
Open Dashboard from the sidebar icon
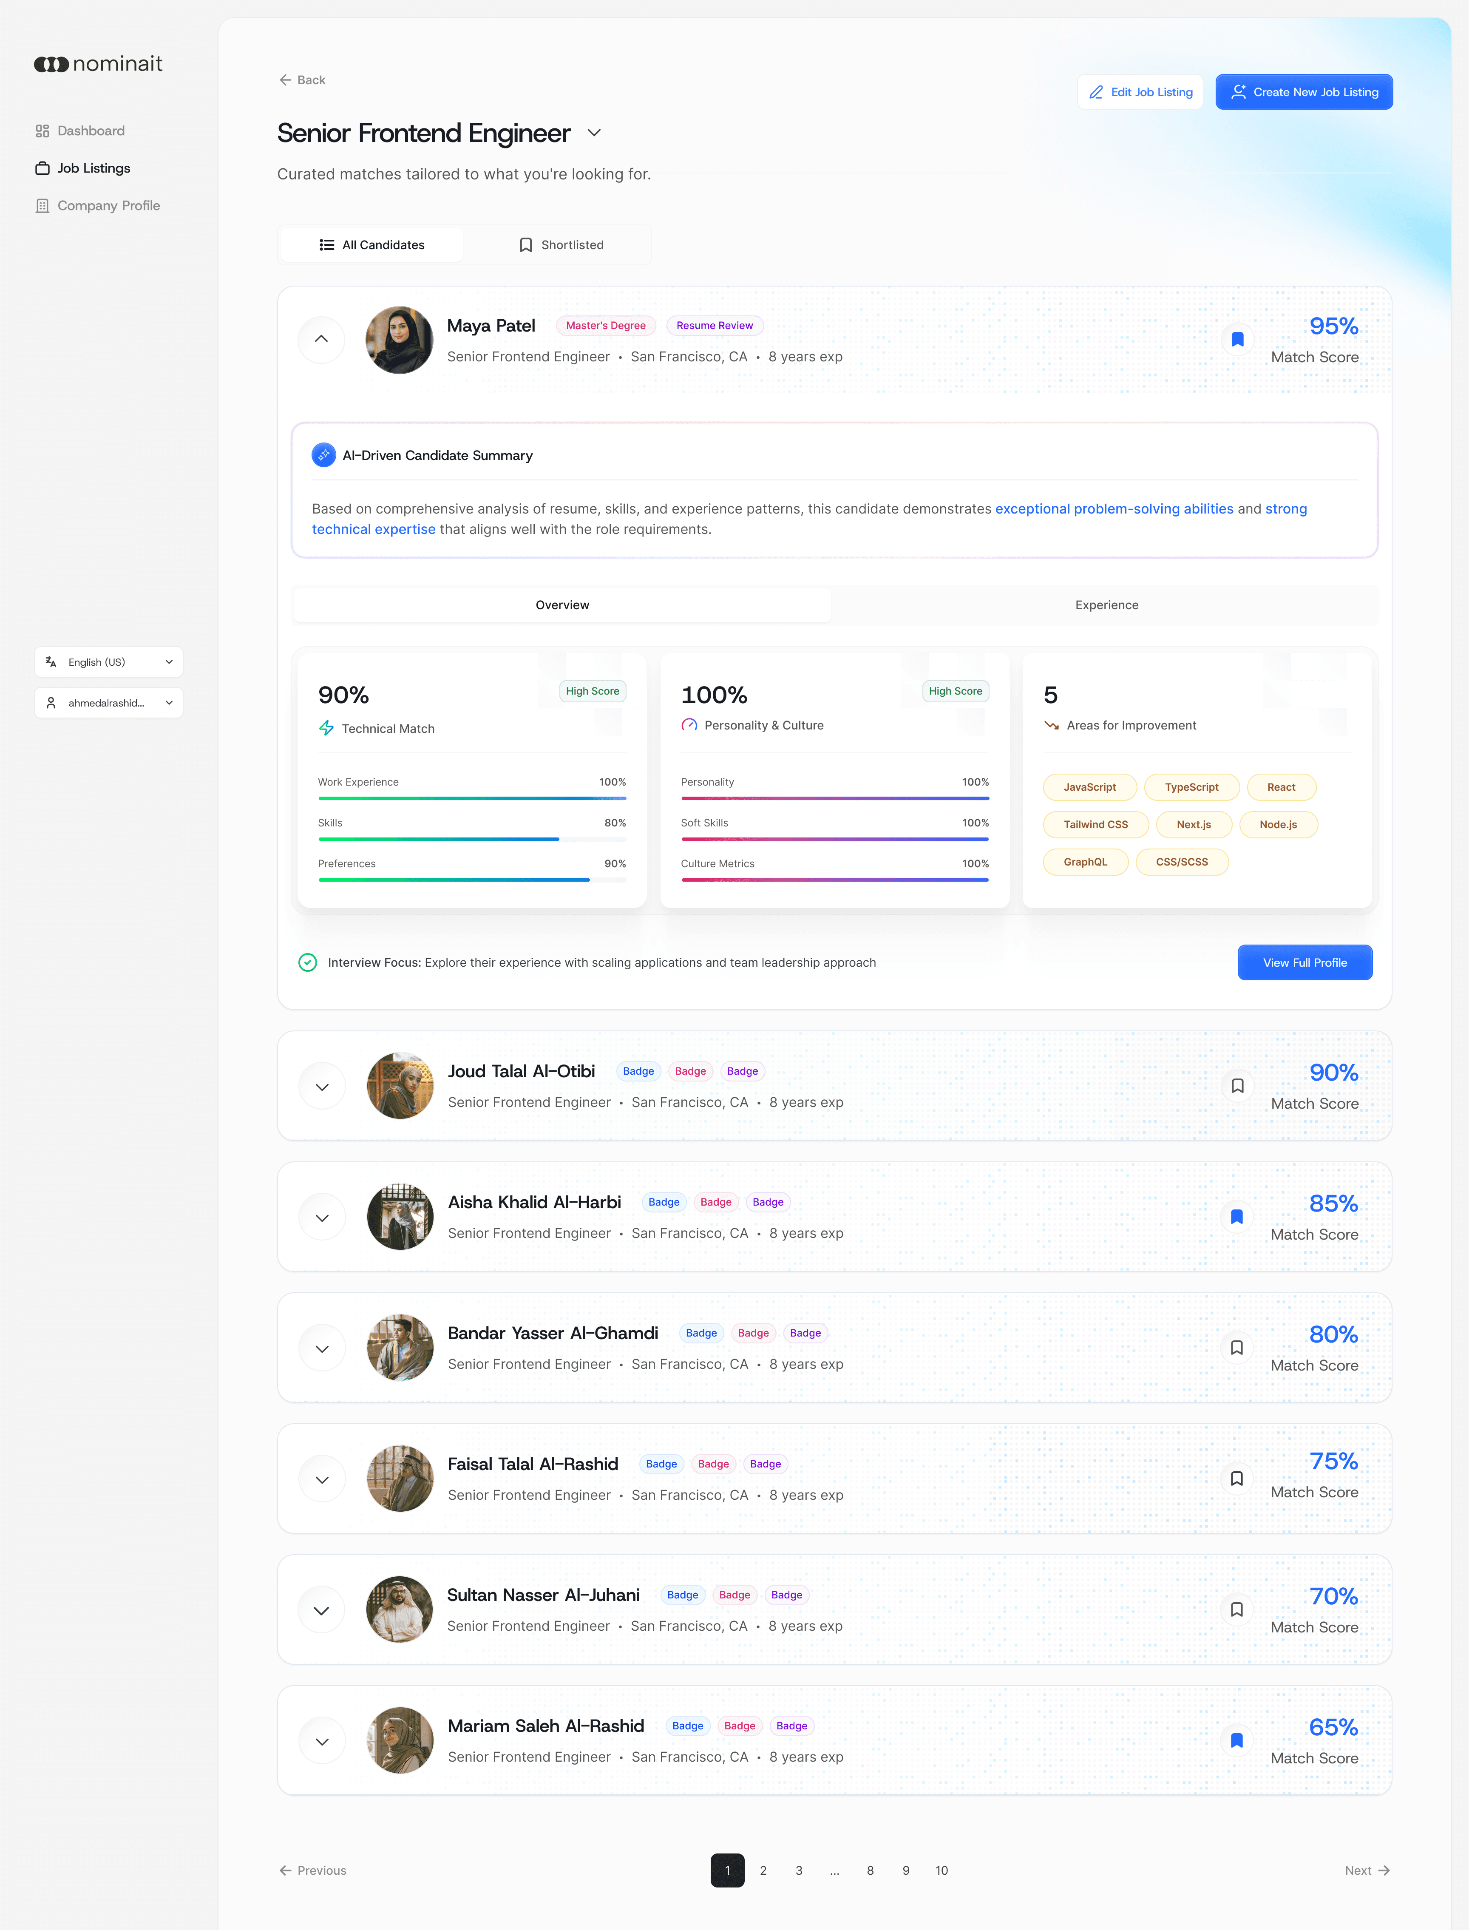(x=42, y=131)
